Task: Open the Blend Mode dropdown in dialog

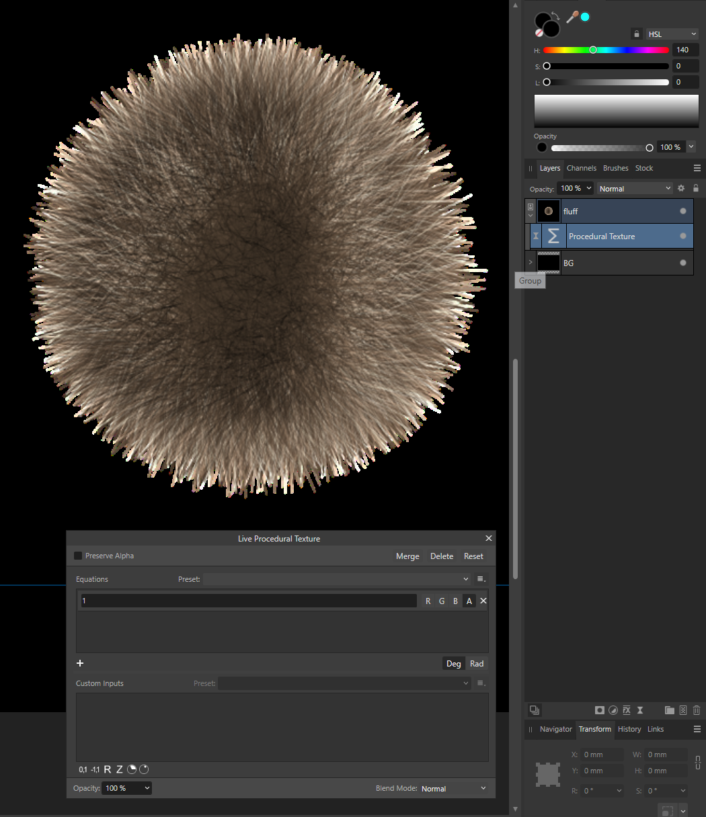Action: coord(454,788)
